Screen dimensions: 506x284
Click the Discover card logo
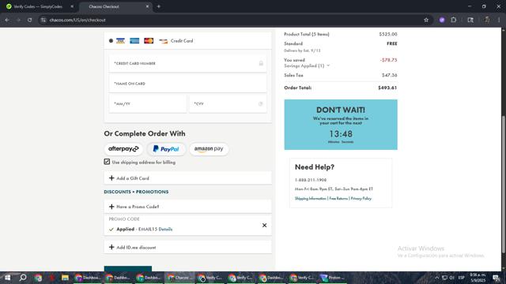[x=163, y=41]
